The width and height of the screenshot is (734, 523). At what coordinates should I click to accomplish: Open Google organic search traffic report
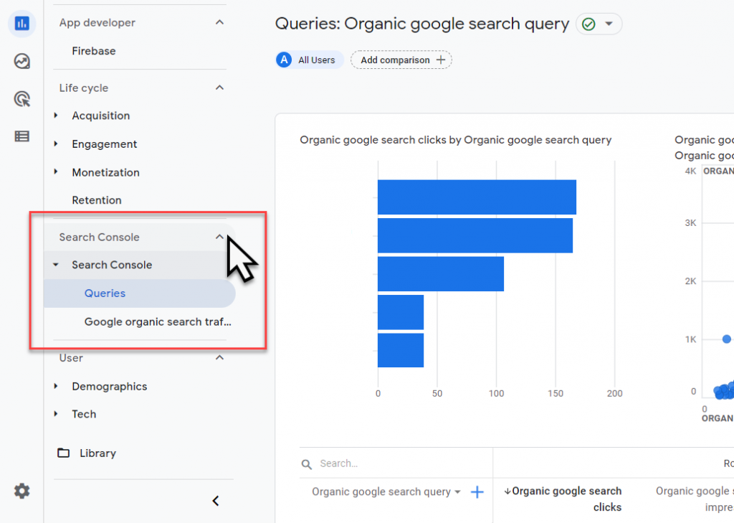click(158, 322)
